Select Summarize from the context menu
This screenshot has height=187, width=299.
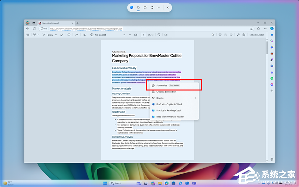tap(162, 86)
